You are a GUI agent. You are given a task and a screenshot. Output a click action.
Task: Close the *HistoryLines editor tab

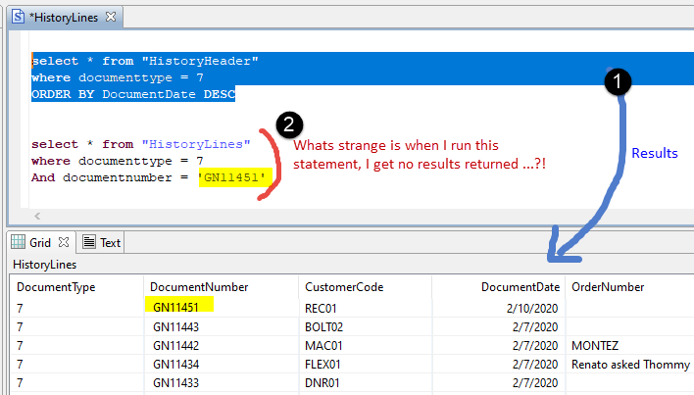(110, 17)
